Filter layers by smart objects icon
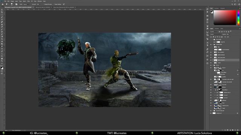The height and width of the screenshot is (135, 241). [x=229, y=31]
